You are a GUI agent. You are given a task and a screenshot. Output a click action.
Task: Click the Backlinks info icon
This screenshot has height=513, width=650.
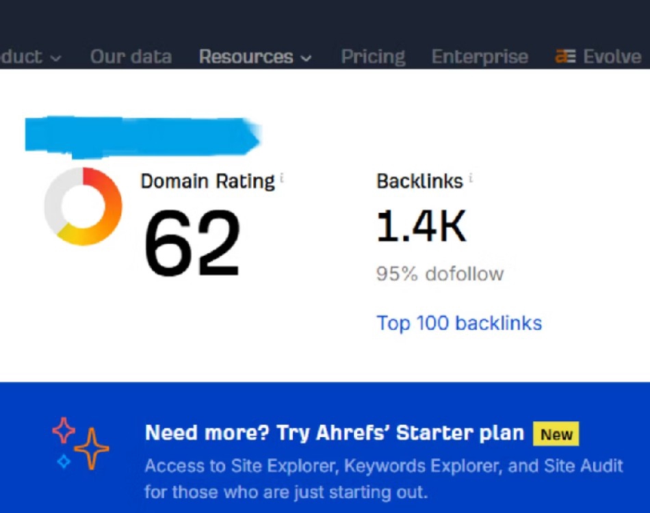pyautogui.click(x=471, y=179)
